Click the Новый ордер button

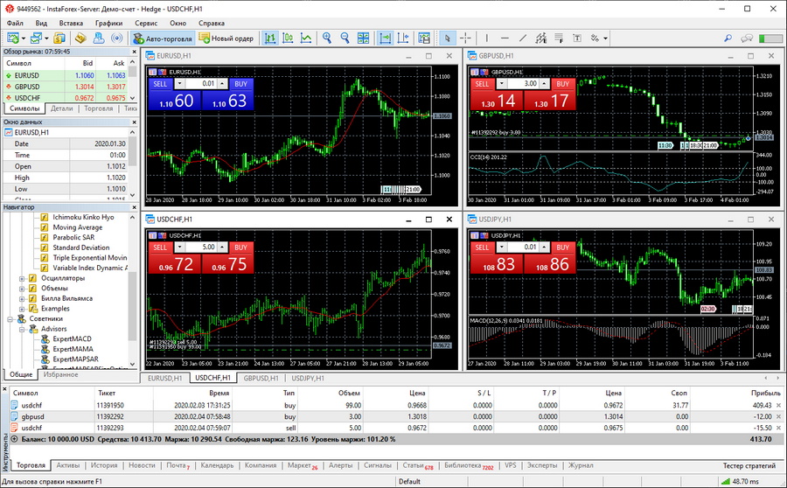226,38
